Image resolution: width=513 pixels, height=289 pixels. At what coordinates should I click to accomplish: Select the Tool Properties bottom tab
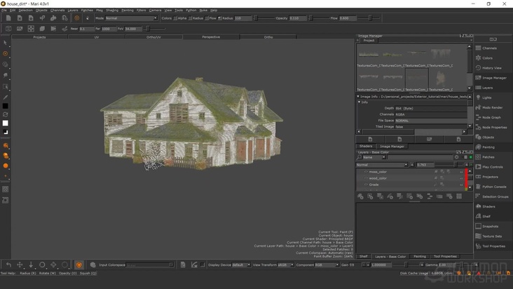(x=445, y=256)
